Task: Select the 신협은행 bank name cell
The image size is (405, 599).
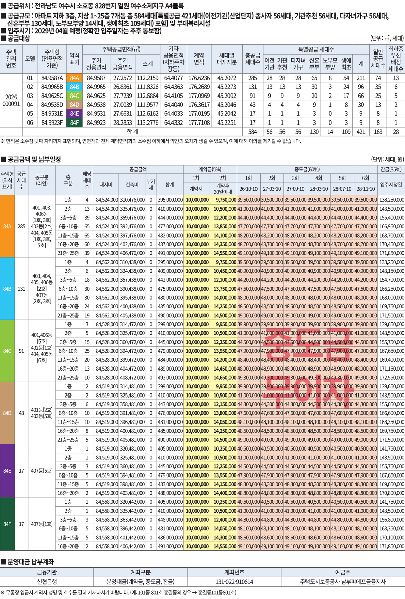Action: pos(47,582)
